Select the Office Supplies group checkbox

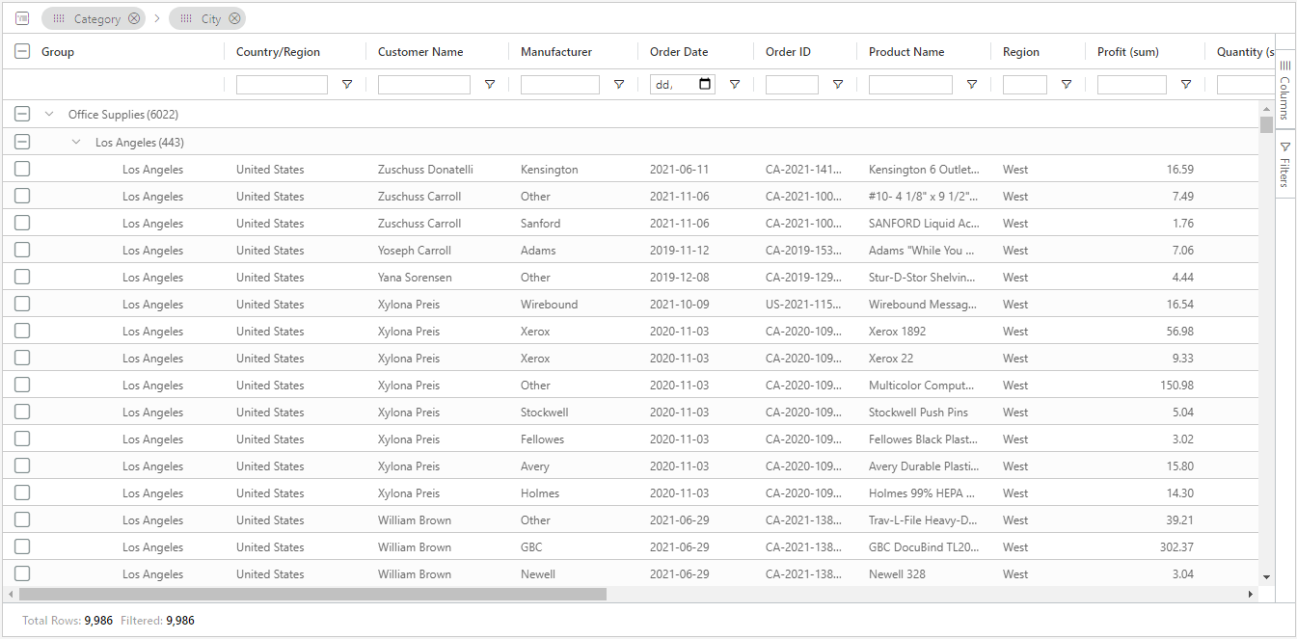click(x=22, y=115)
